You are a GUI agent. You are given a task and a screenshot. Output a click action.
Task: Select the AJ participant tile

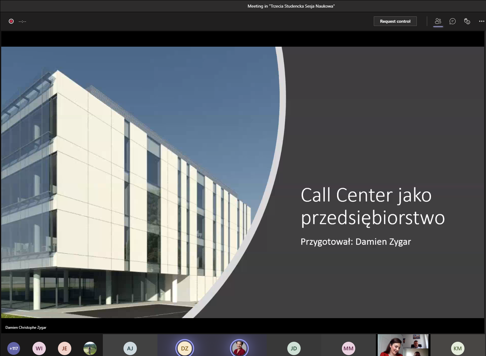[130, 345]
